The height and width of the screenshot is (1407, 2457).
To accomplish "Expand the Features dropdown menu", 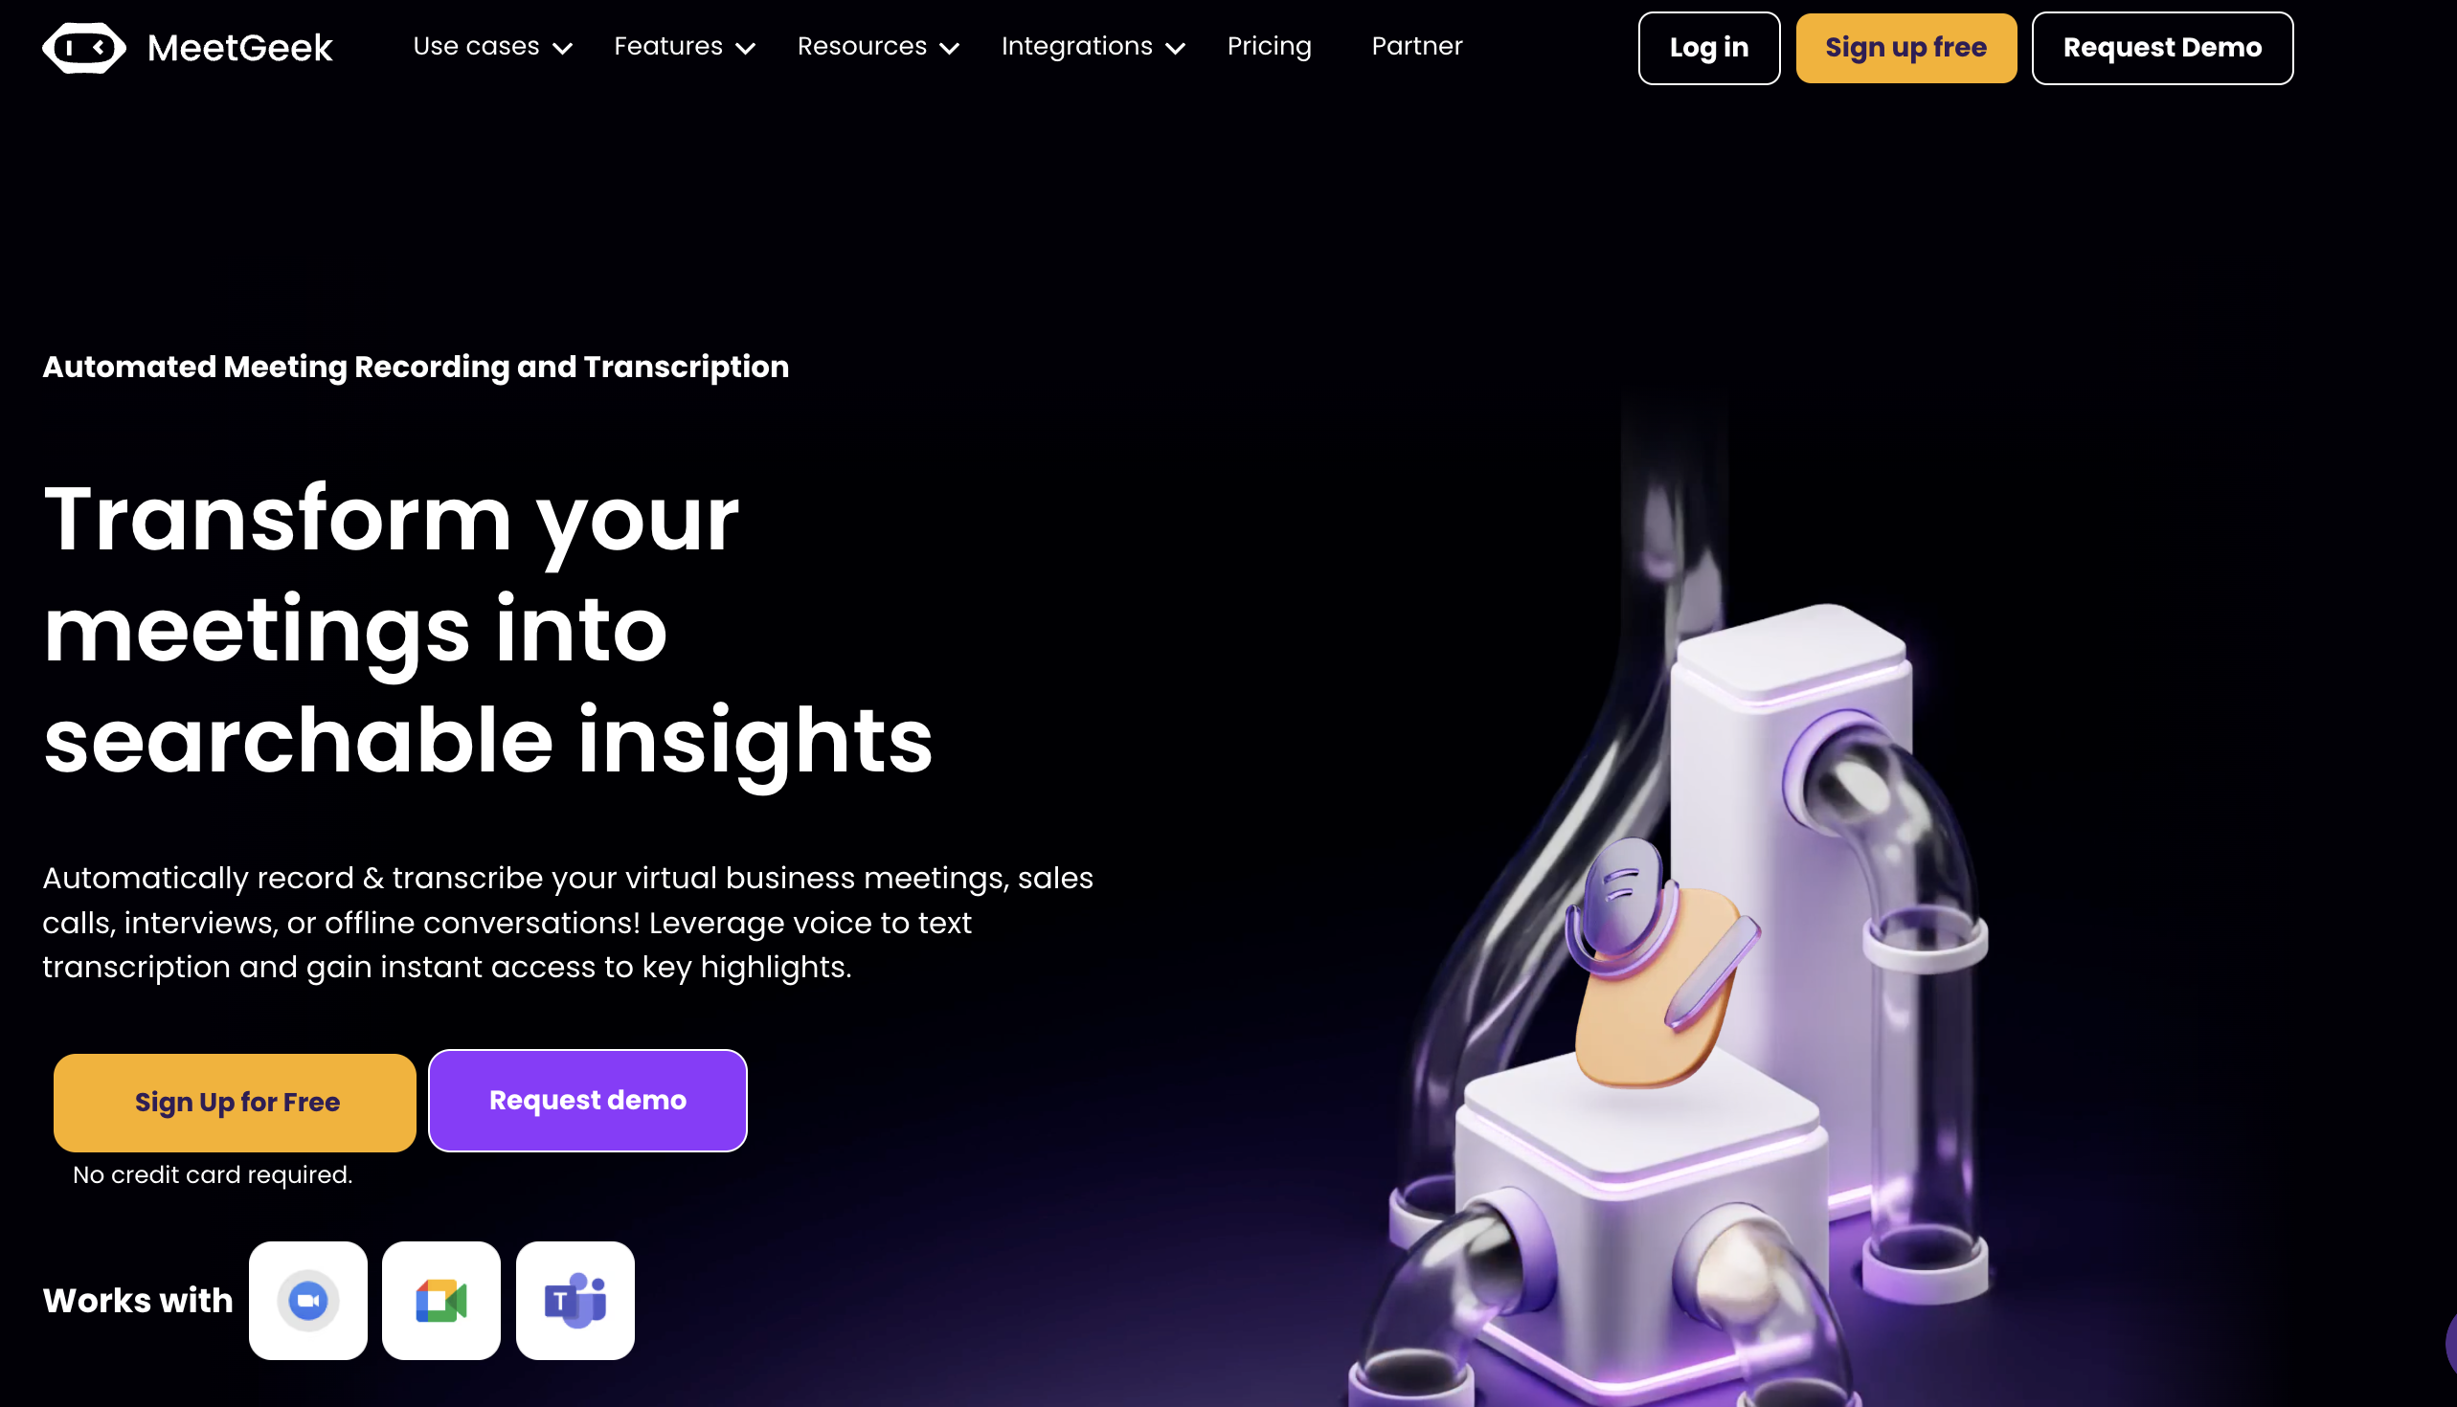I will [x=684, y=47].
